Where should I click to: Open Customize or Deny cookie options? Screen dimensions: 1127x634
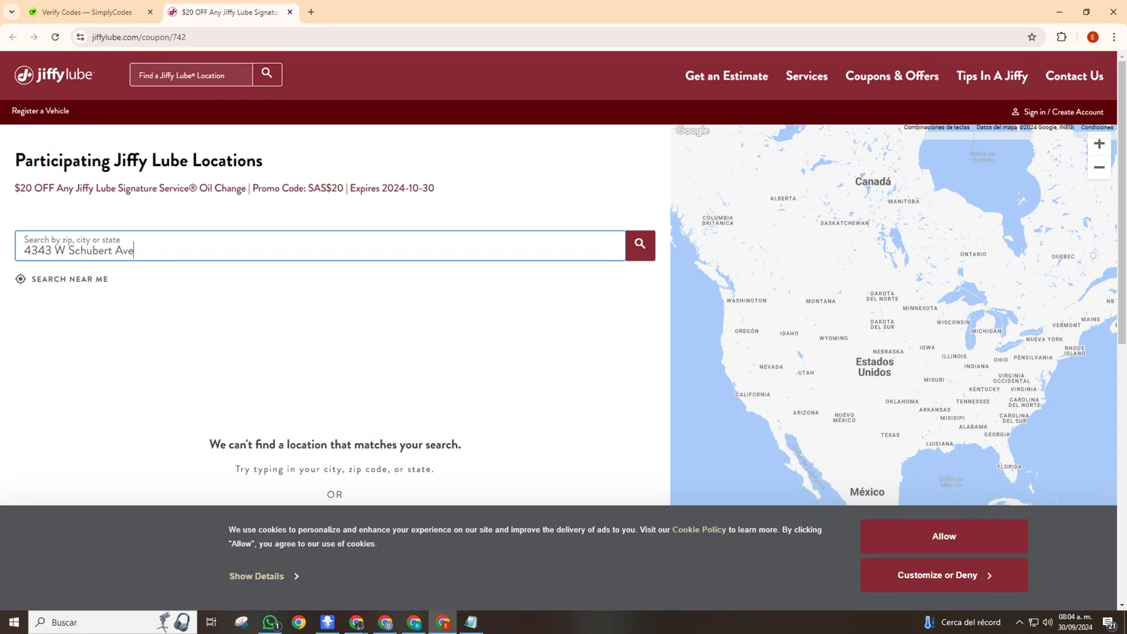944,575
